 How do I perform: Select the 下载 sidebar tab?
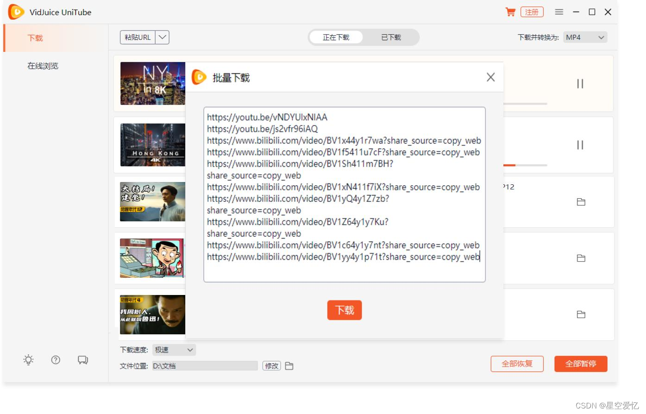56,38
